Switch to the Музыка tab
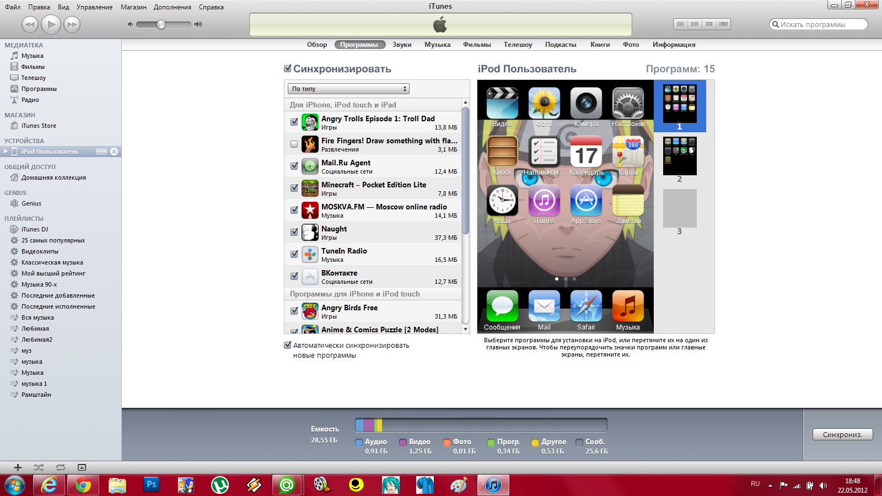882x496 pixels. (x=437, y=45)
